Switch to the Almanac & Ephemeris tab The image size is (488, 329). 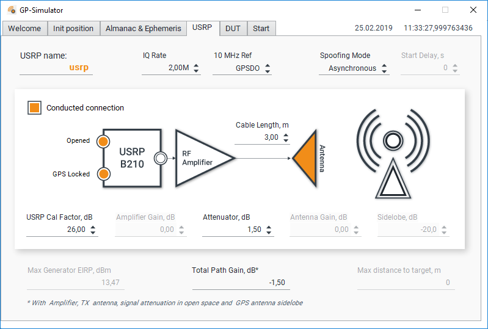[x=143, y=29]
